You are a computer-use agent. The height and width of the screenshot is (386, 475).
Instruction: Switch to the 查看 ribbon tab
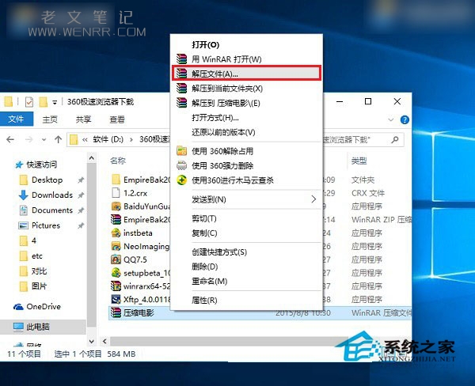point(117,119)
